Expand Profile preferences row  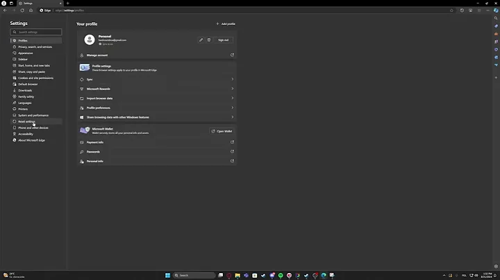point(156,108)
